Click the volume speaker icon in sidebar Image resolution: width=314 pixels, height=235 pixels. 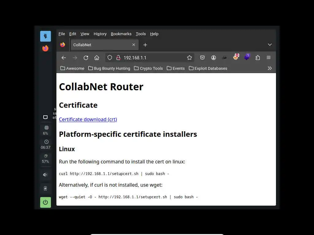tap(45, 175)
